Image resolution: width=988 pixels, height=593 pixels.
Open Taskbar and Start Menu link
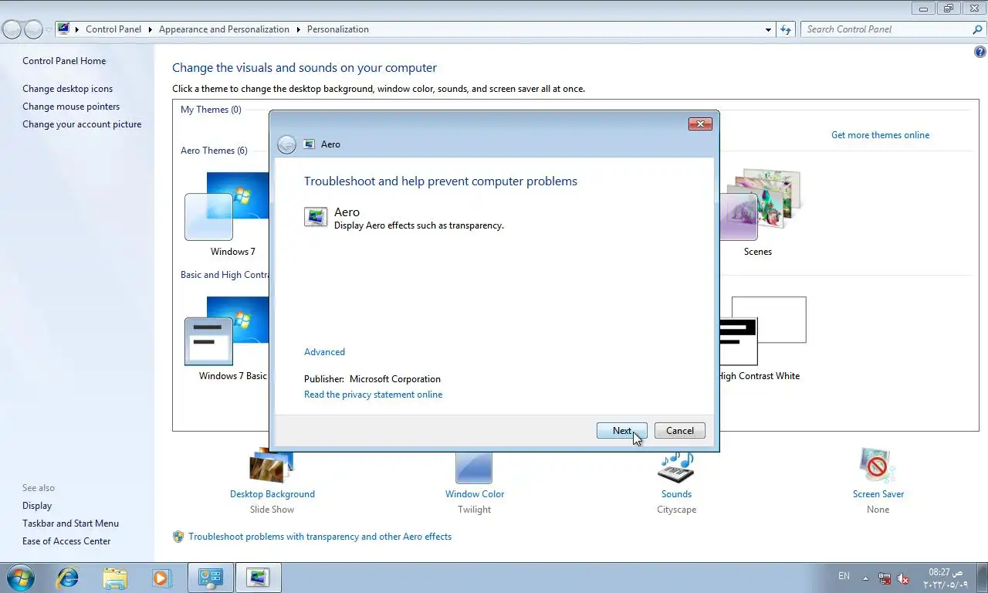point(70,524)
